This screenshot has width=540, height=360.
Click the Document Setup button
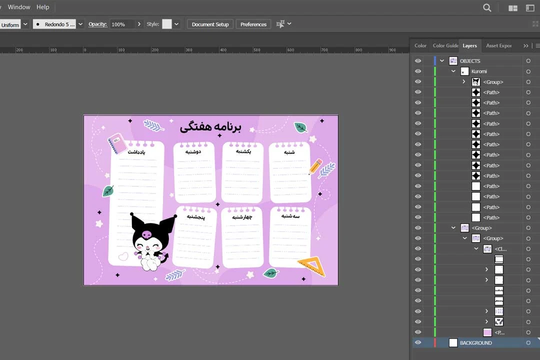coord(210,24)
